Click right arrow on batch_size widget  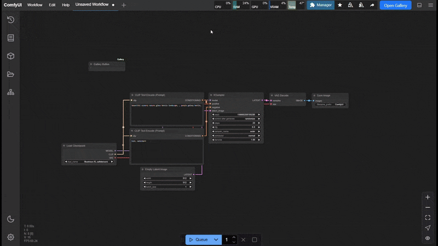pos(191,187)
